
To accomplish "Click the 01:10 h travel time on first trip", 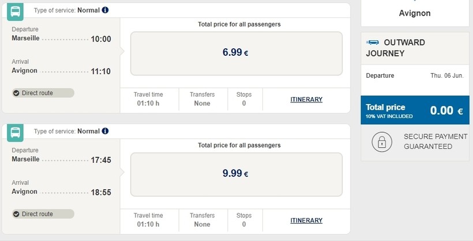I will (148, 104).
